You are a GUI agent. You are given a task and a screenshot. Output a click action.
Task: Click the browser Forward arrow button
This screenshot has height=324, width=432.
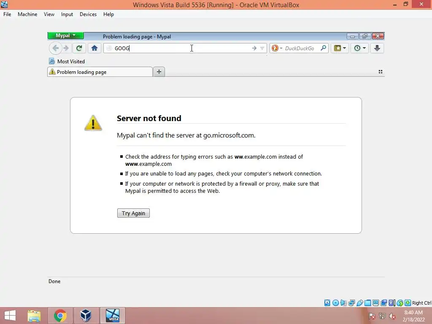(66, 48)
